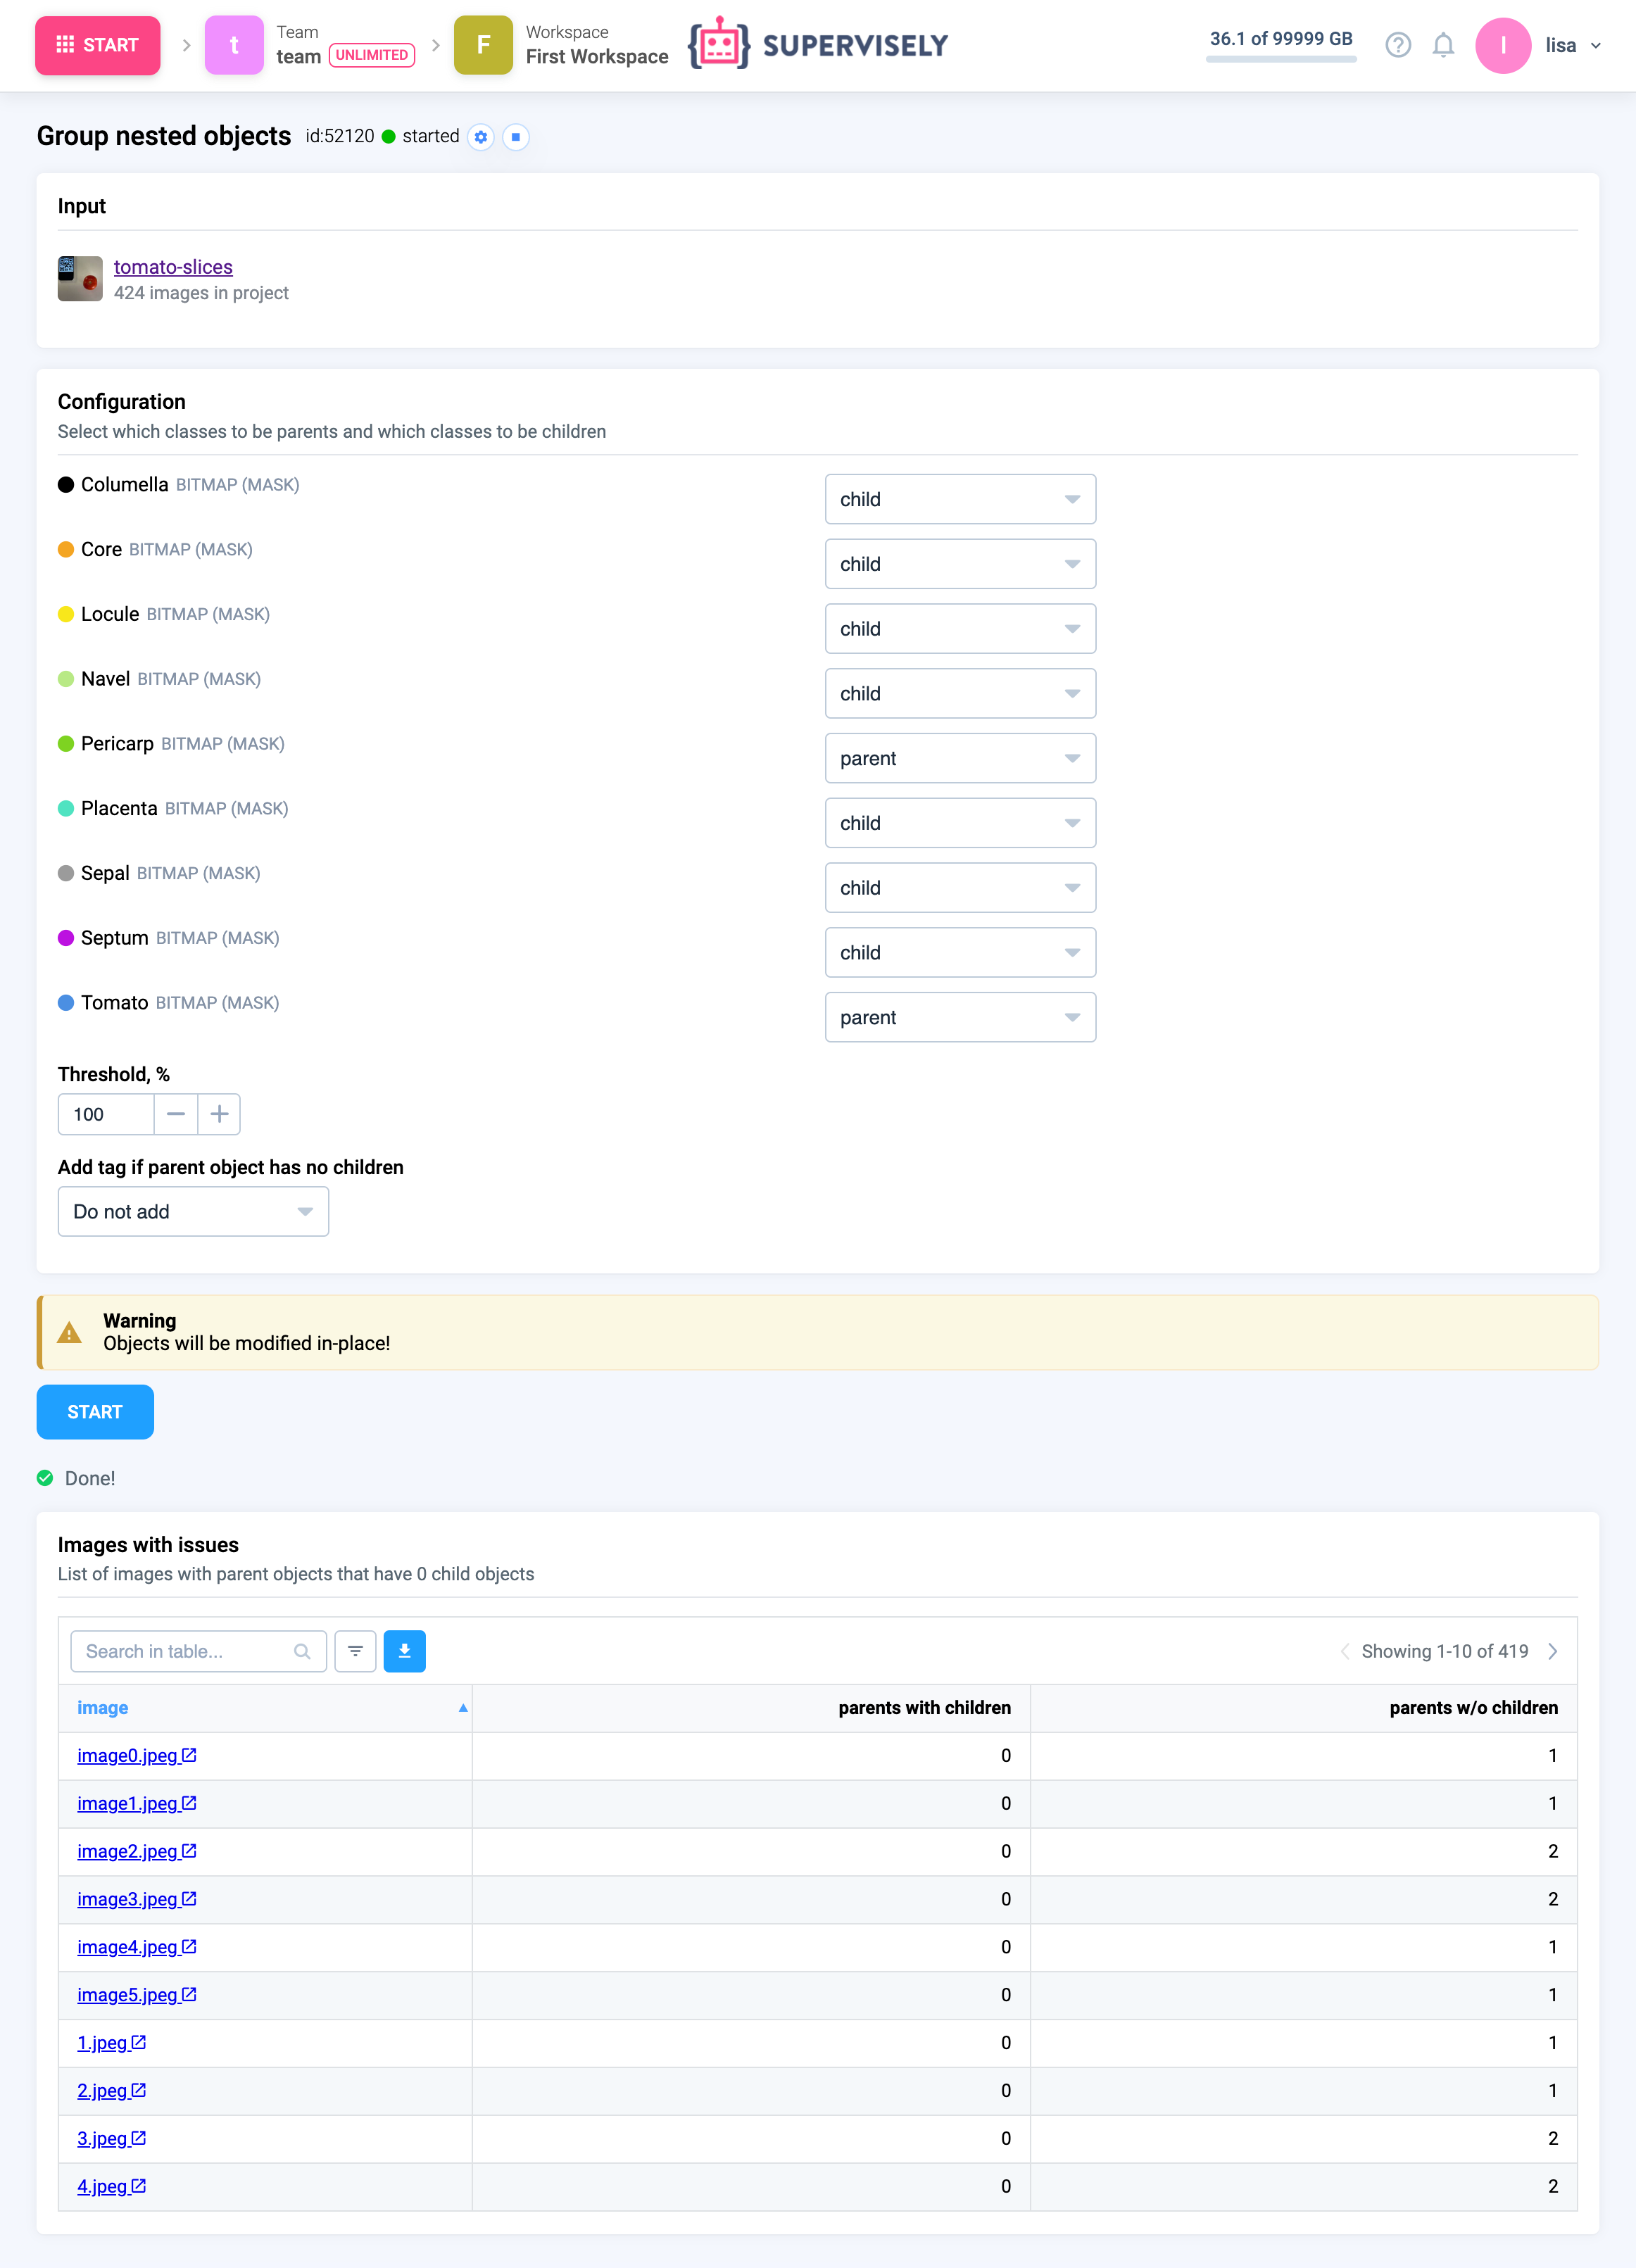Open Columella class role dropdown
The image size is (1636, 2268).
[x=959, y=499]
